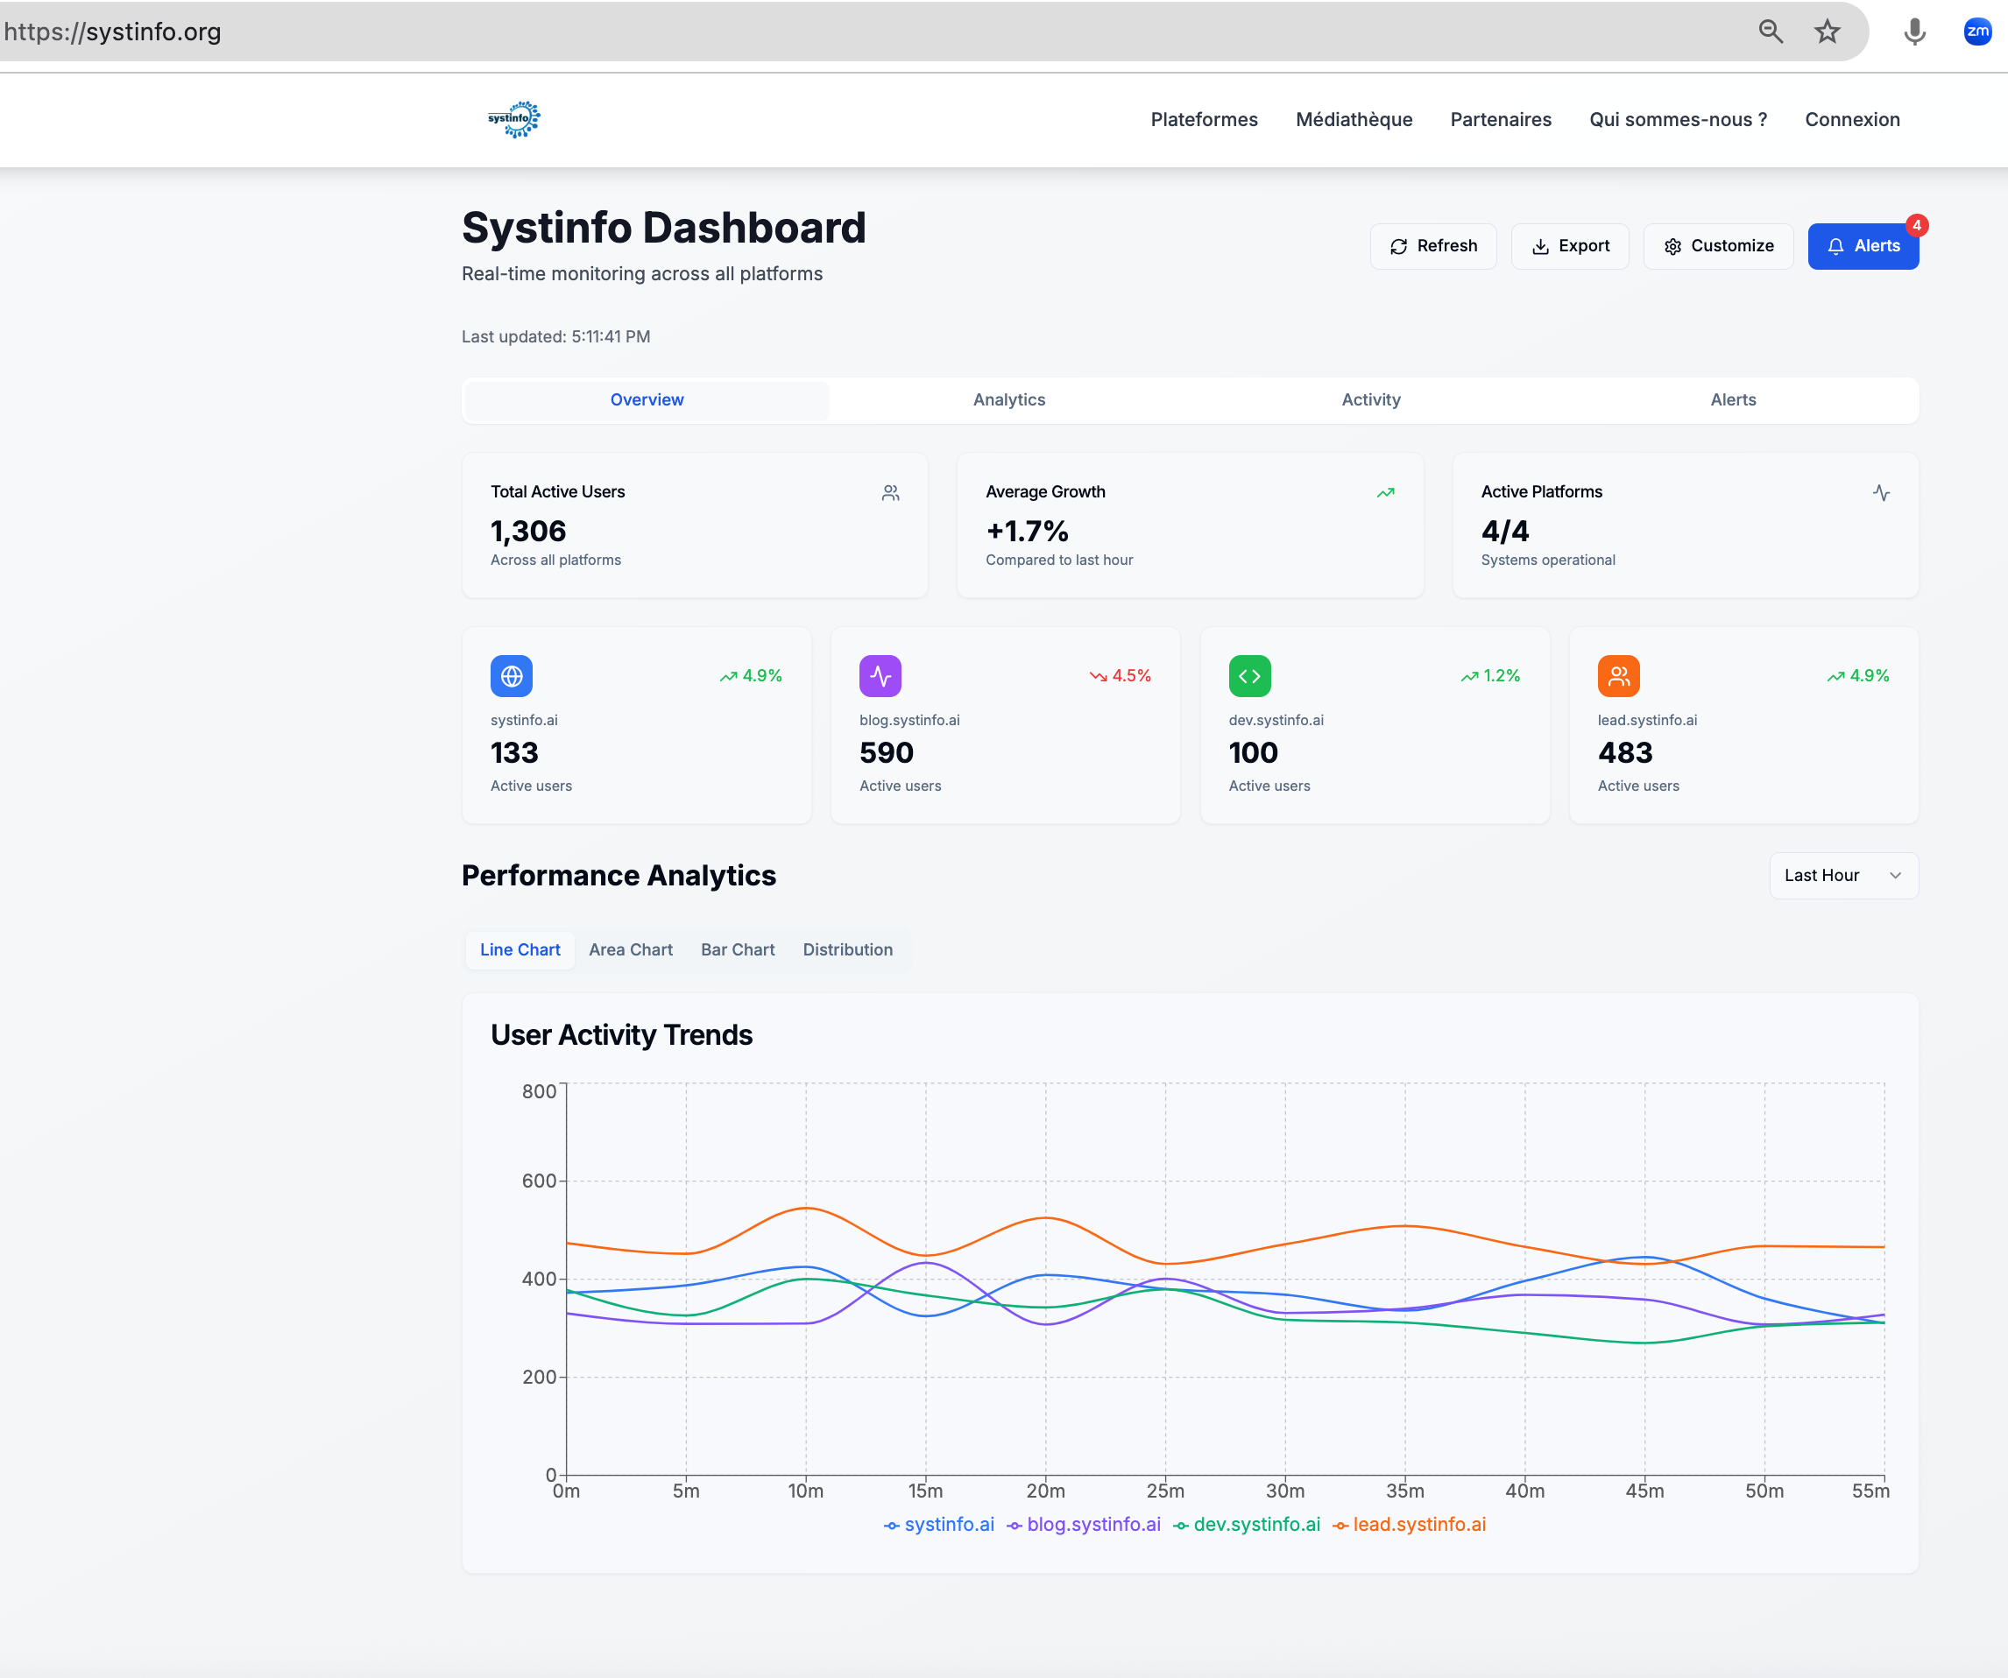
Task: Select the Bar Chart view tab
Action: [x=737, y=949]
